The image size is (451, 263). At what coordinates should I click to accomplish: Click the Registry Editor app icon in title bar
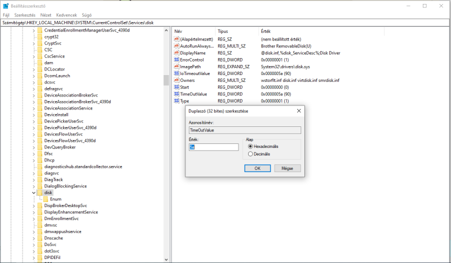click(x=6, y=6)
